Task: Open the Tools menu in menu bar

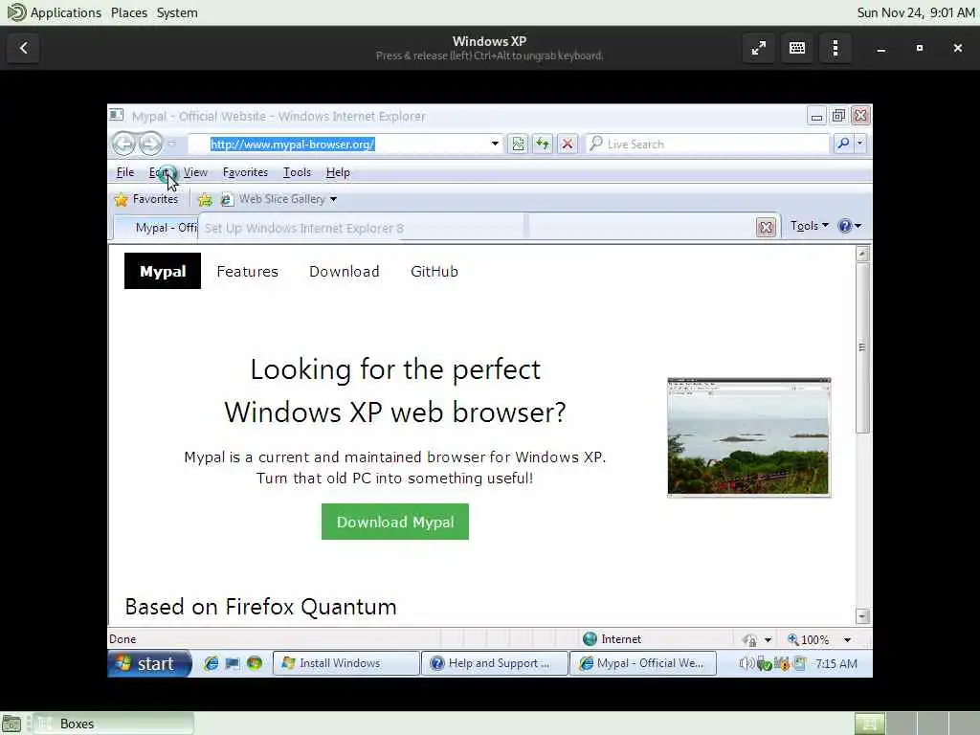Action: pyautogui.click(x=297, y=172)
